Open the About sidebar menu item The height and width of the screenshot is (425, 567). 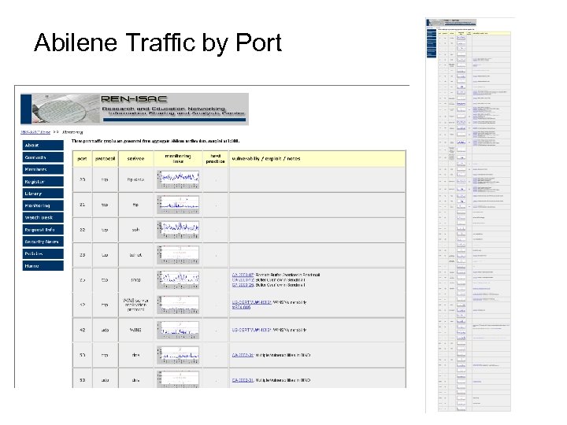[x=43, y=146]
